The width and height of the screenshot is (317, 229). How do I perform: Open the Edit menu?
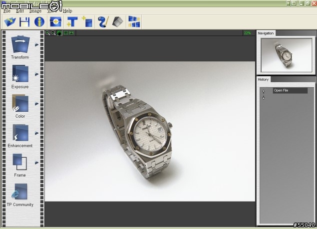click(20, 11)
